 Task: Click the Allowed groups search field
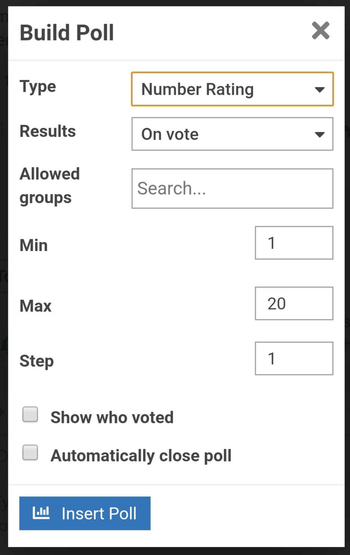tap(232, 188)
